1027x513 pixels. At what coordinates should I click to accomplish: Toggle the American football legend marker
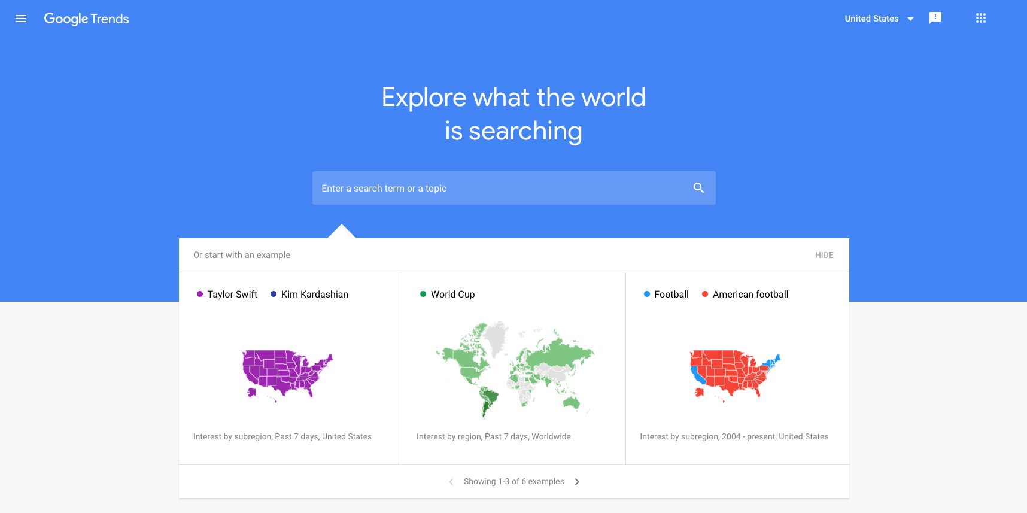pyautogui.click(x=704, y=295)
